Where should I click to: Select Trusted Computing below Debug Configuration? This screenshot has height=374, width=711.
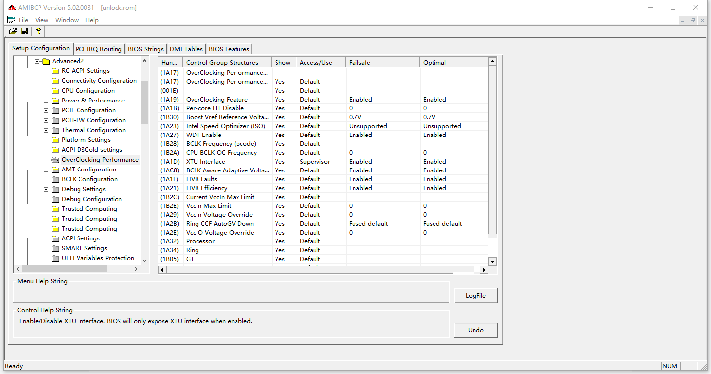pos(89,209)
